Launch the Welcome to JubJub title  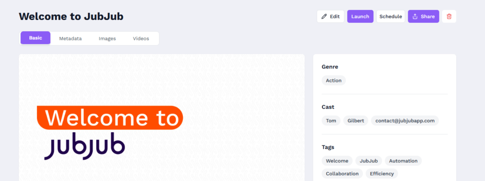pyautogui.click(x=360, y=17)
